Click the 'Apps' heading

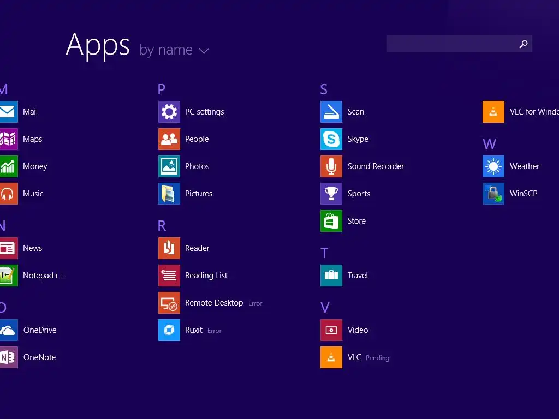[98, 46]
